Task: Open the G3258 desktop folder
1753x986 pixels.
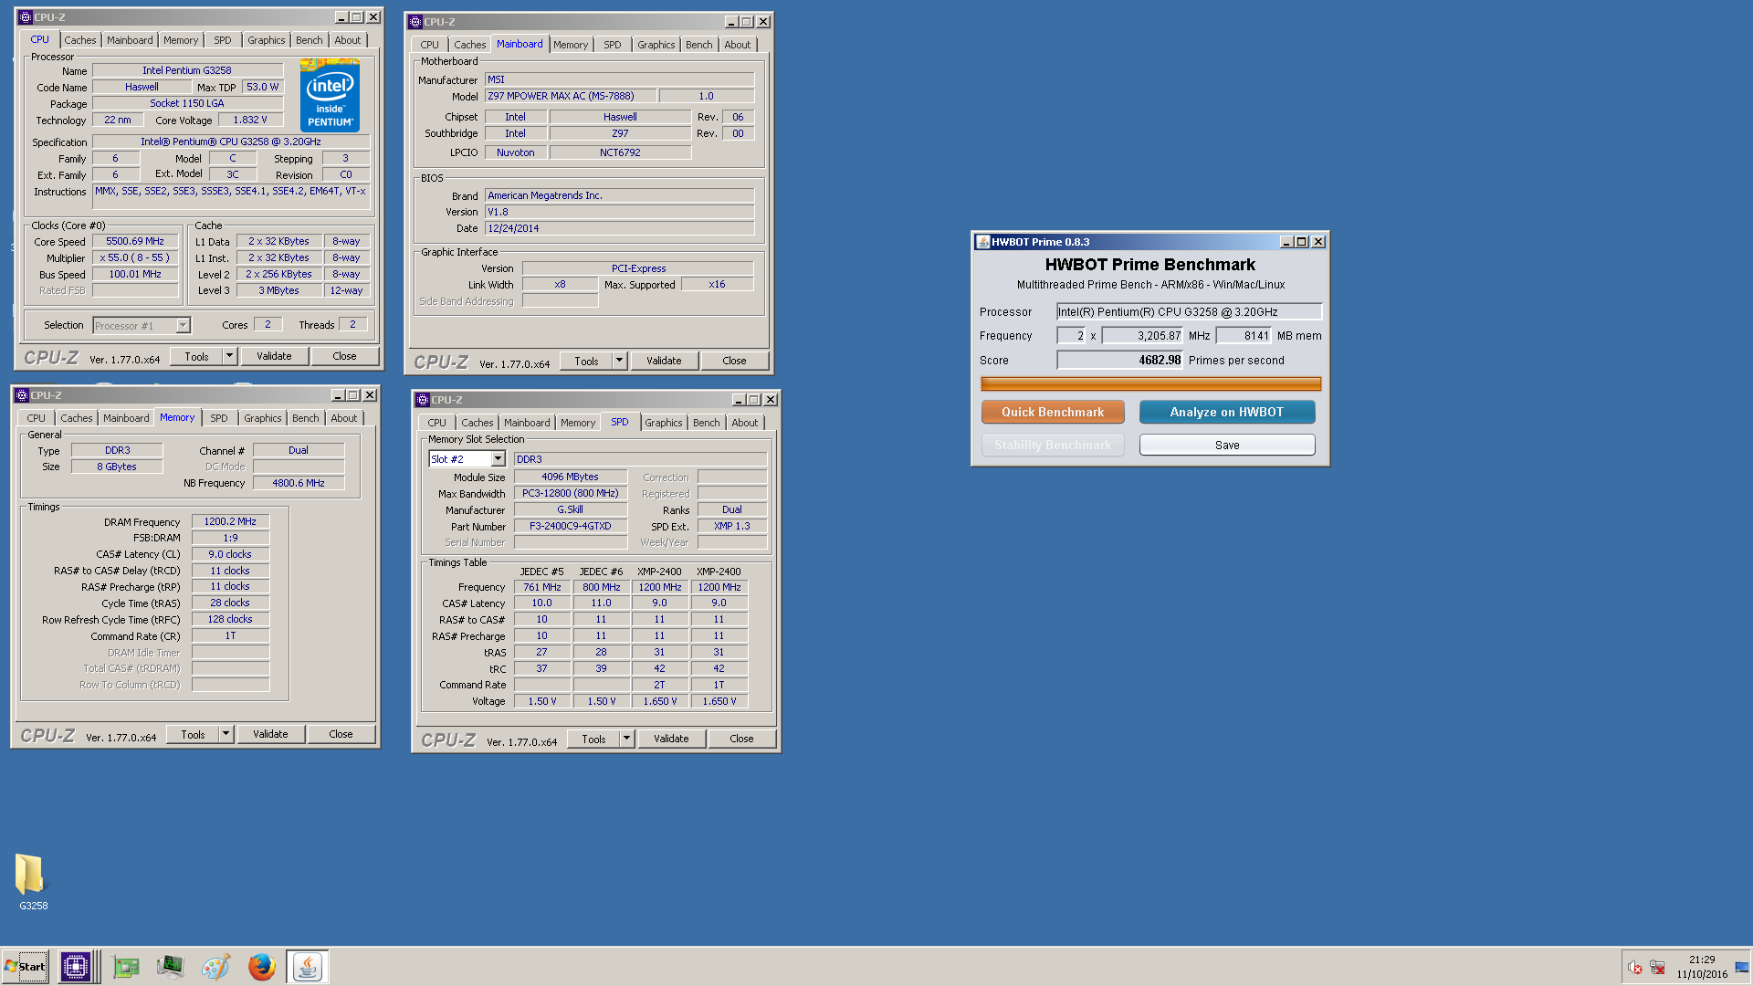Action: [33, 881]
